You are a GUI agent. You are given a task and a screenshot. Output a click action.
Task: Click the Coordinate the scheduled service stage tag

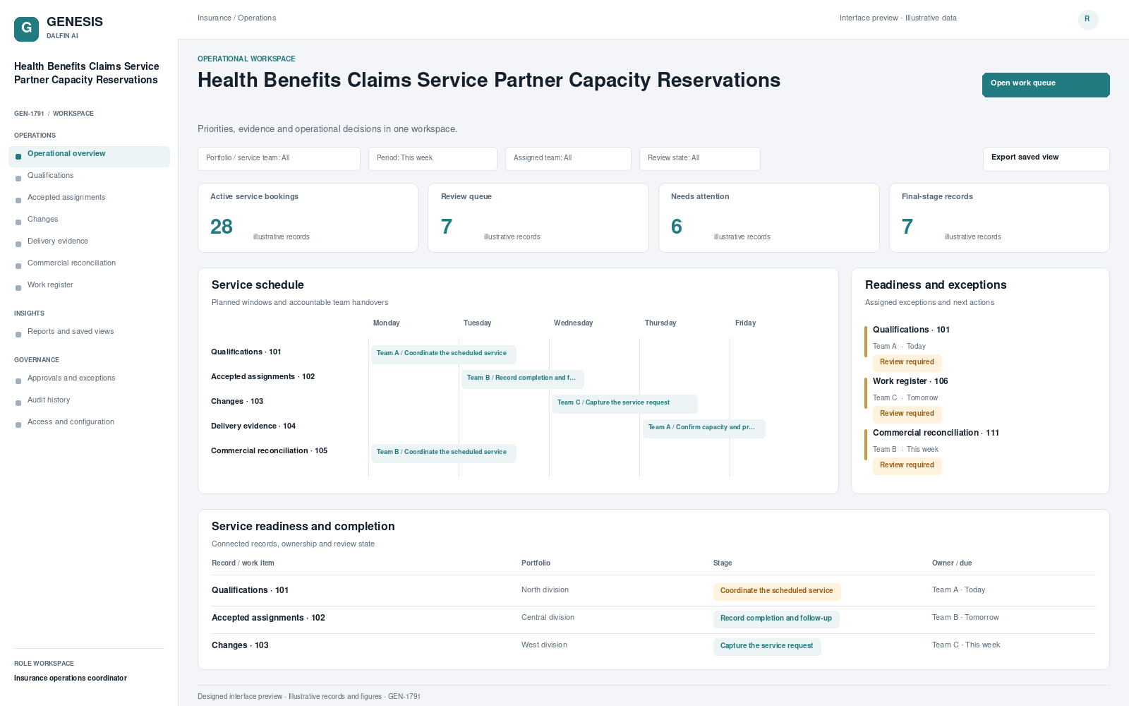(777, 592)
